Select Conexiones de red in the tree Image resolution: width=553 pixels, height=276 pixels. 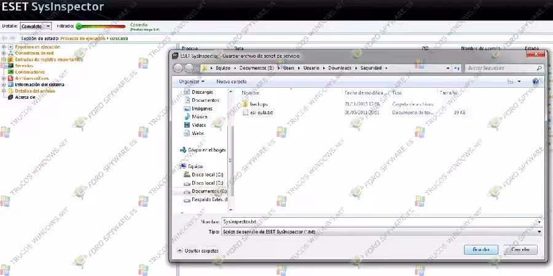pos(34,53)
